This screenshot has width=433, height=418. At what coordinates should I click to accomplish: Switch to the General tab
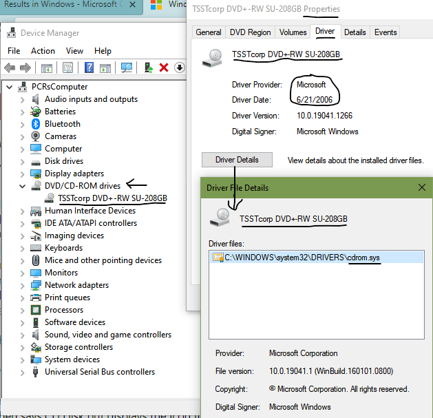click(x=209, y=32)
